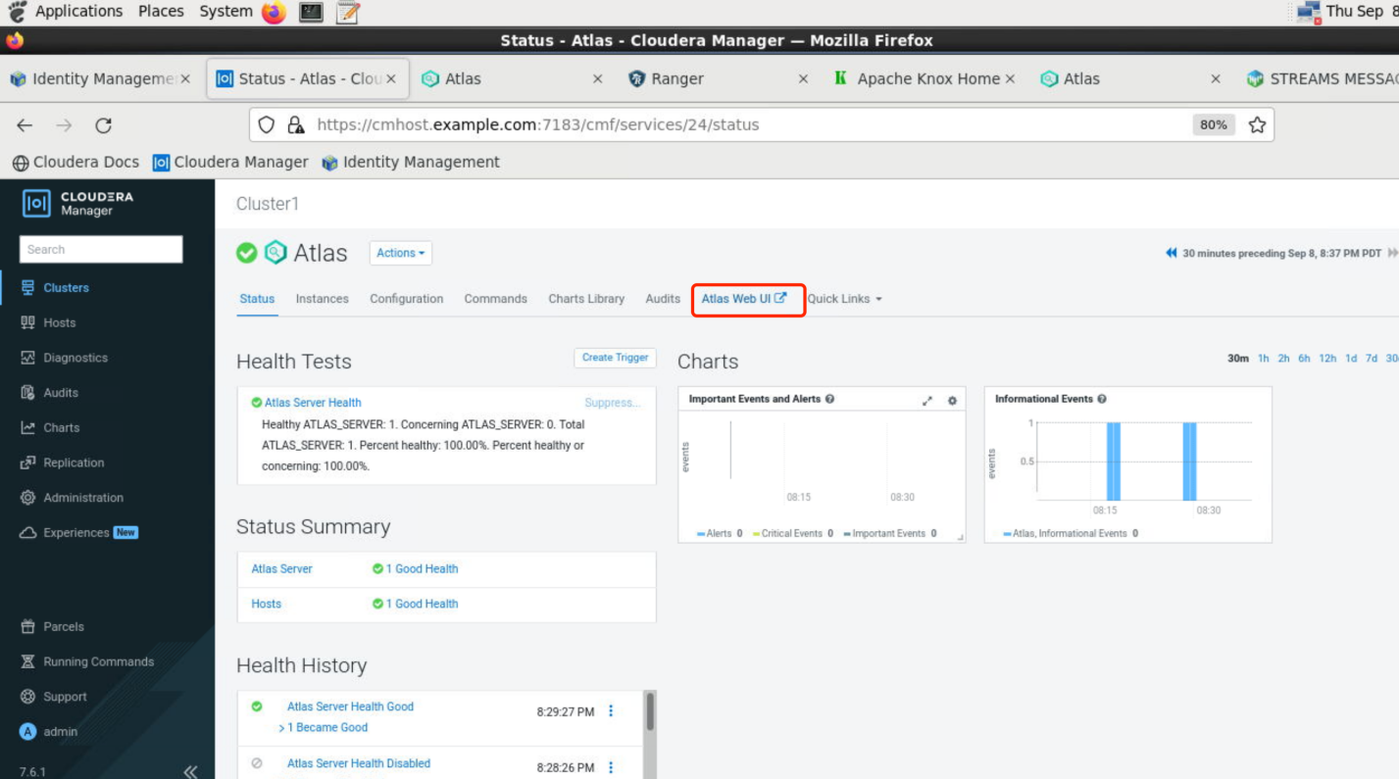Viewport: 1399px width, 779px height.
Task: Open the Firefox launcher in top panel
Action: [x=275, y=12]
